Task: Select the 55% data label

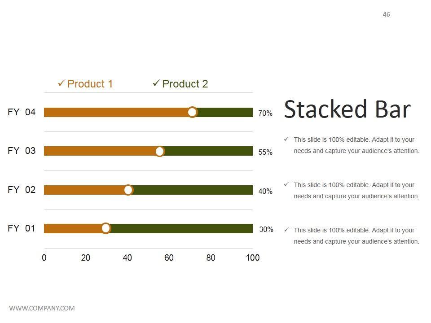Action: coord(265,153)
